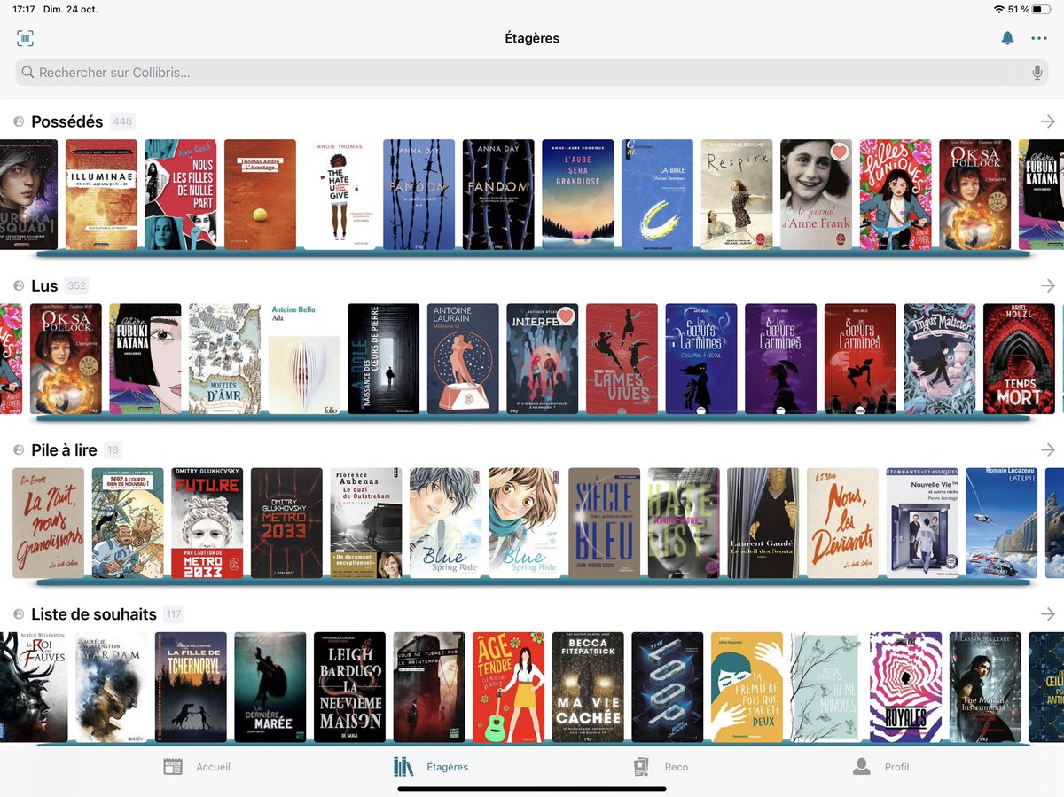Tap the globe icon beside Pile à lire
This screenshot has width=1064, height=797.
(18, 450)
